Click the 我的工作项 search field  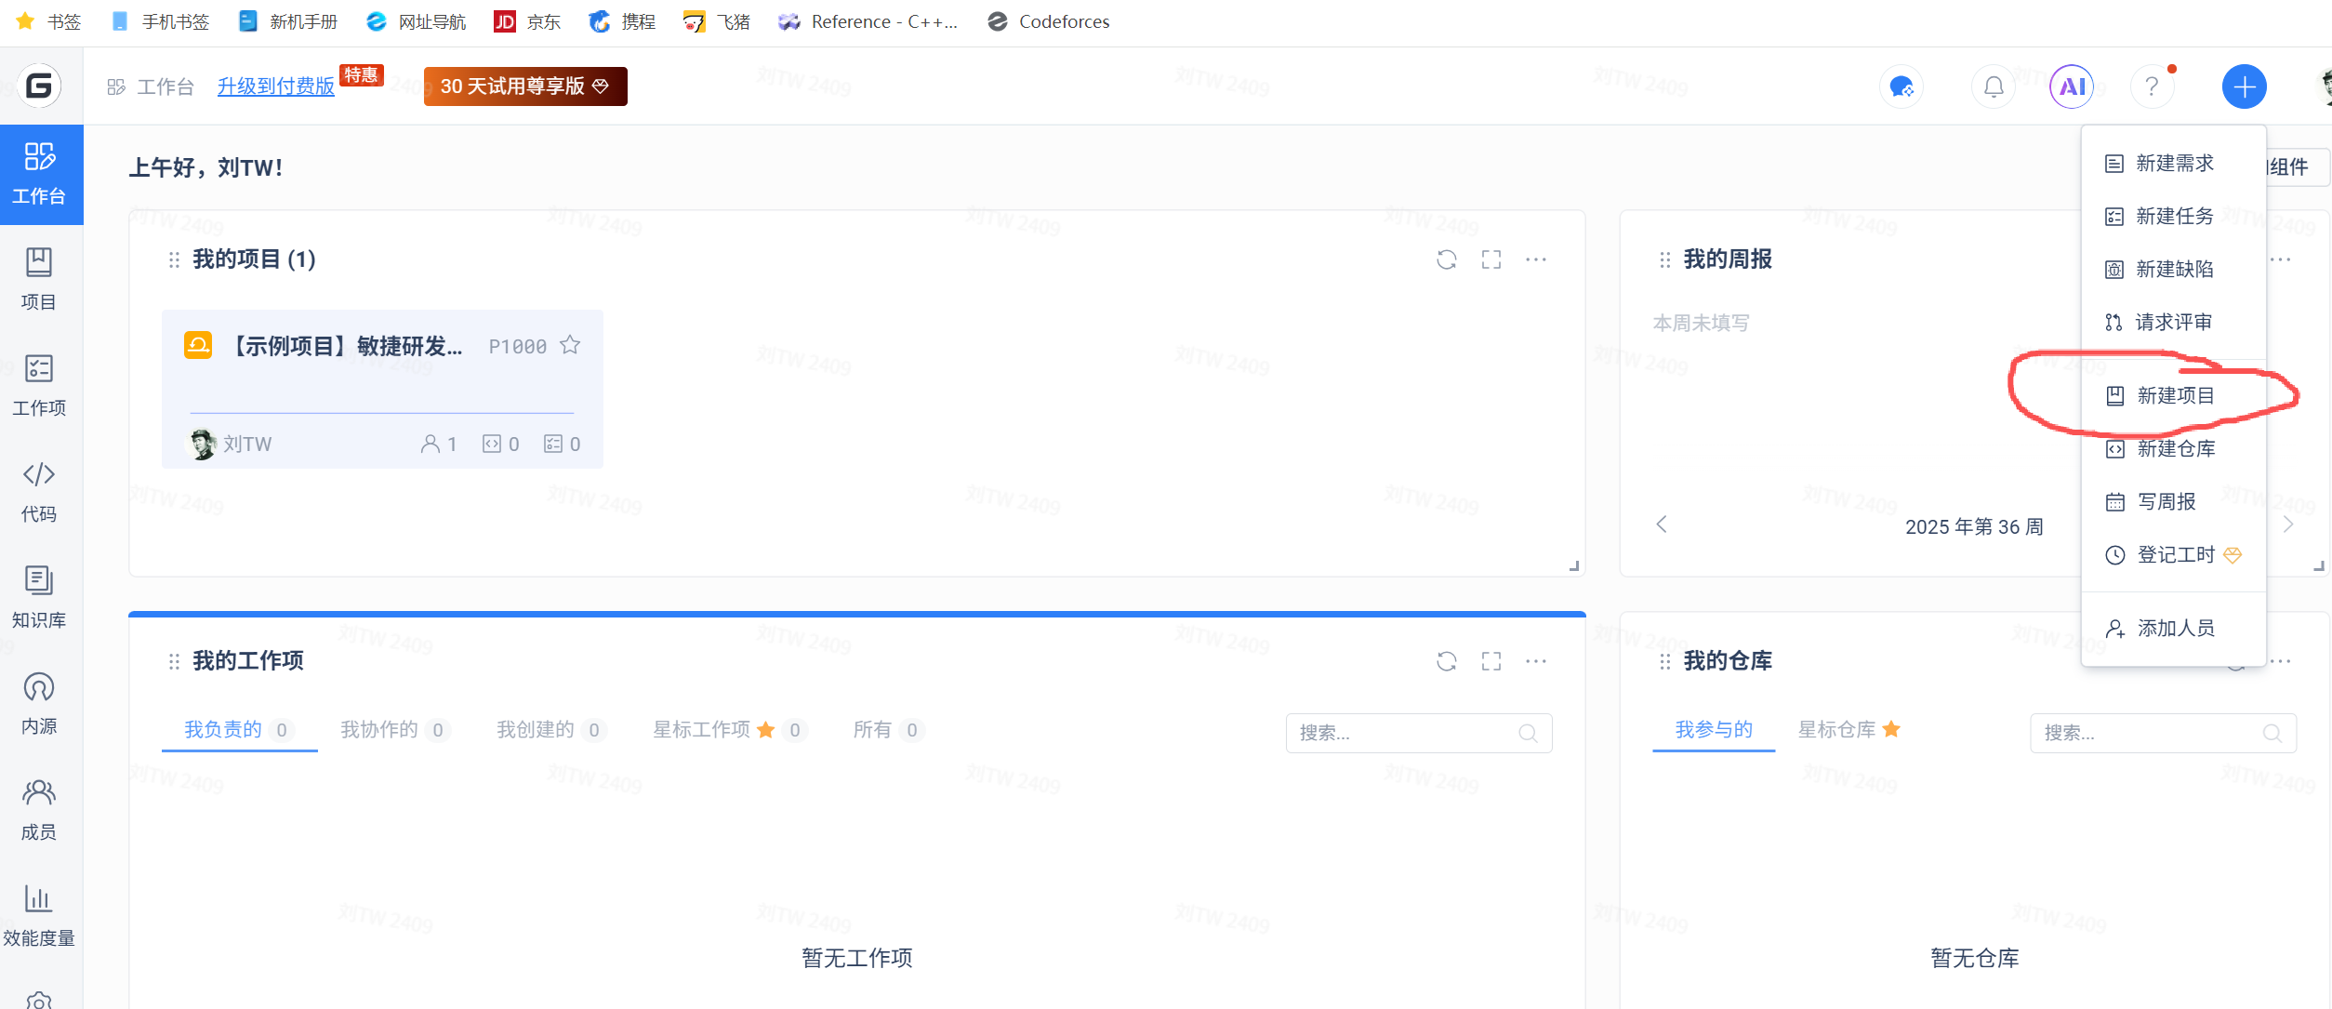[x=1404, y=733]
